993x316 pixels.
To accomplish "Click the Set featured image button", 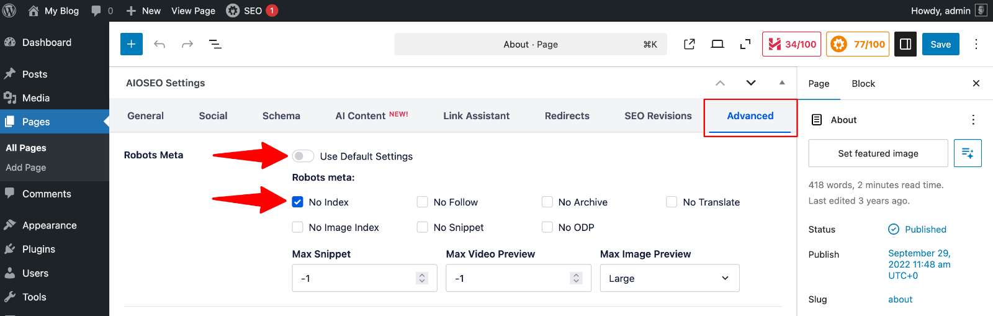I will pyautogui.click(x=878, y=153).
